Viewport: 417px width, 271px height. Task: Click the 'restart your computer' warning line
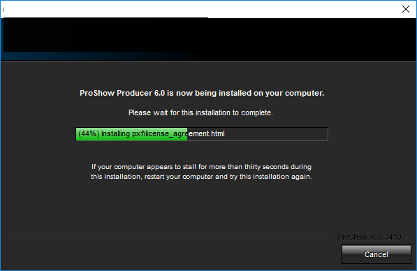click(201, 177)
